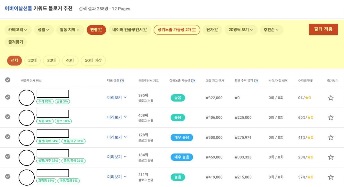
Task: Open the 추천순 sorting dropdown
Action: 271,30
